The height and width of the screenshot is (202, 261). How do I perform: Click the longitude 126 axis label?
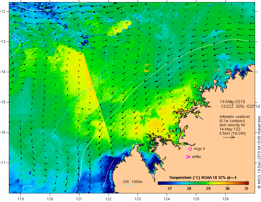[x=225, y=199]
